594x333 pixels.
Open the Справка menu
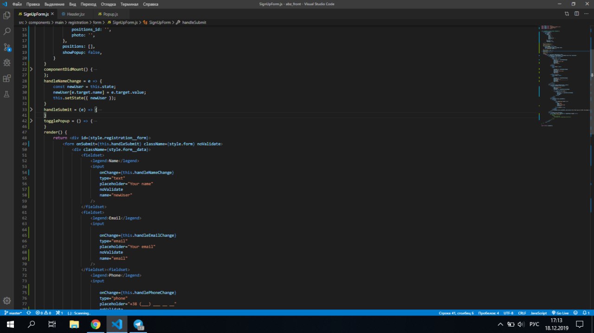150,4
